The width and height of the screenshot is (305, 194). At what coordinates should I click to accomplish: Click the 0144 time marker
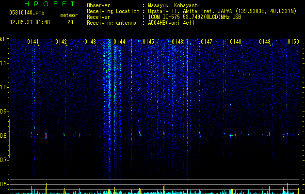click(119, 42)
